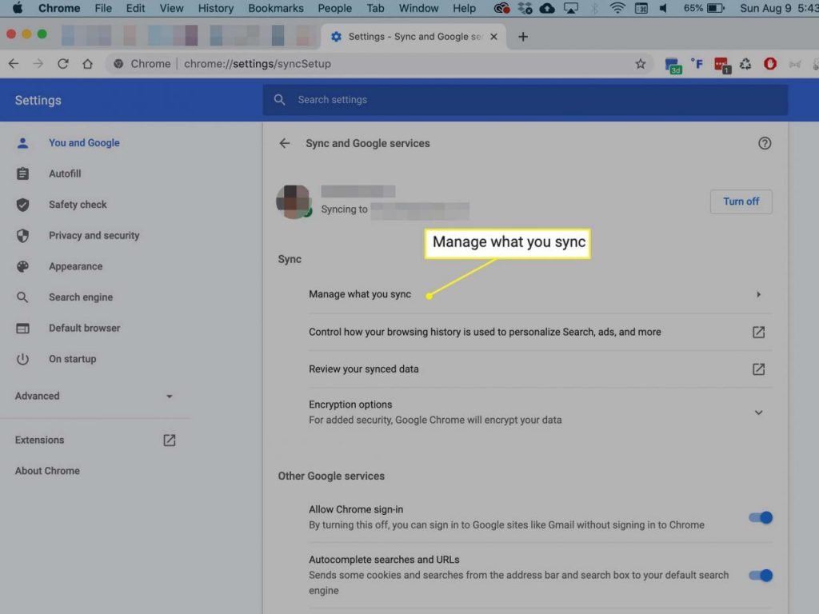This screenshot has width=819, height=614.
Task: Toggle Autocomplete searches and URLs switch
Action: click(x=760, y=576)
